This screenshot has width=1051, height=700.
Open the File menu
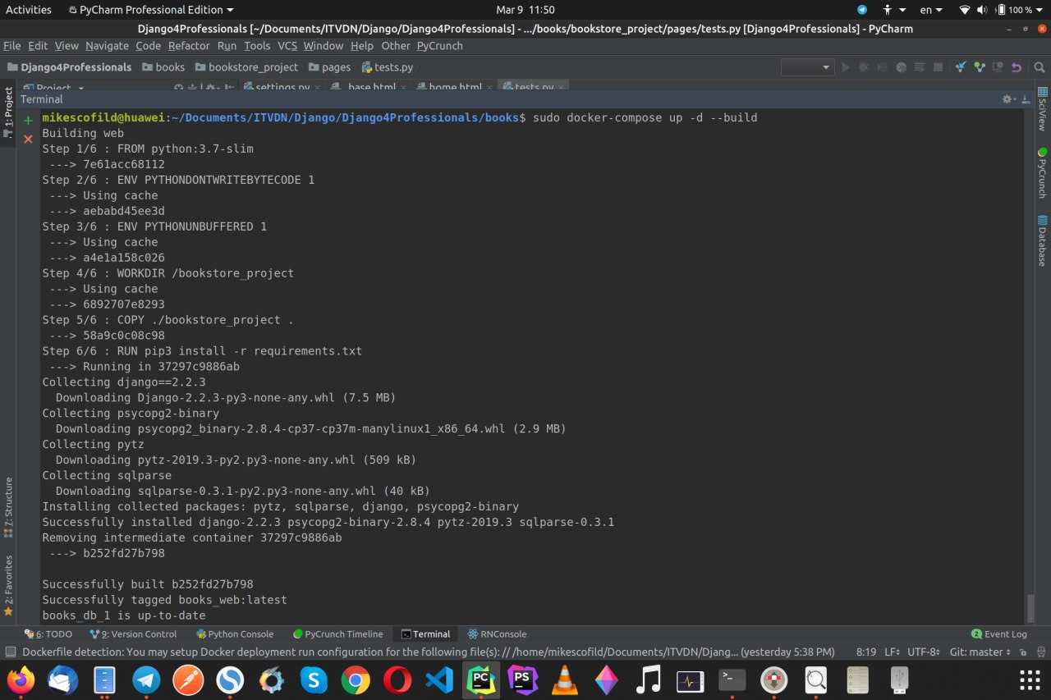[11, 46]
